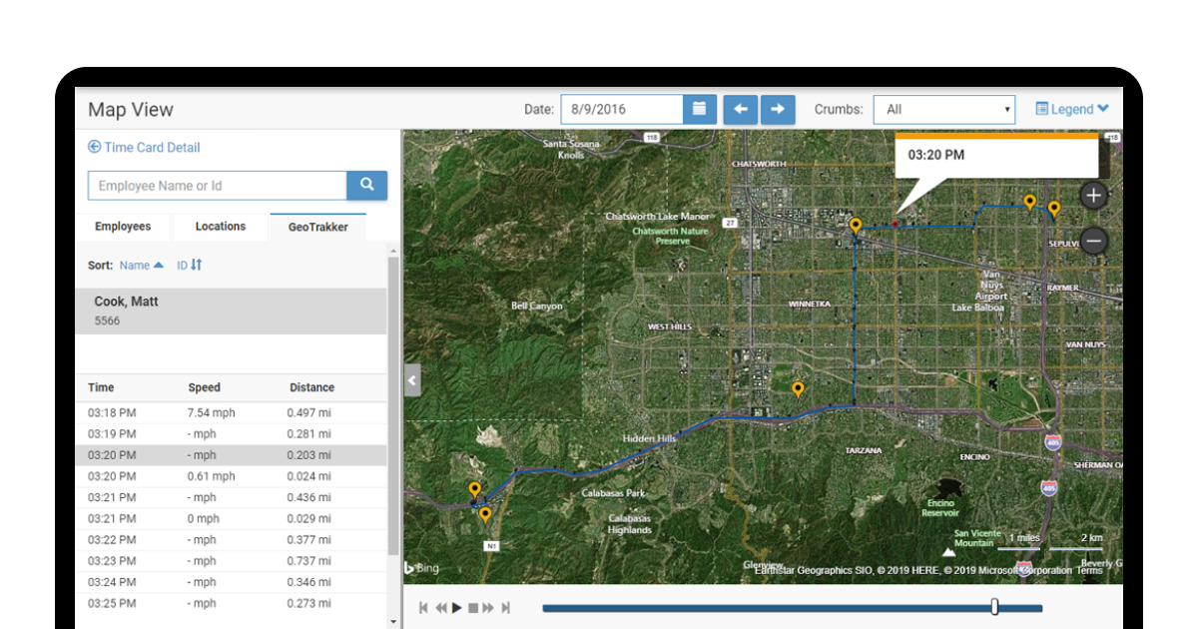Play the route playback
The image size is (1198, 629).
click(456, 608)
